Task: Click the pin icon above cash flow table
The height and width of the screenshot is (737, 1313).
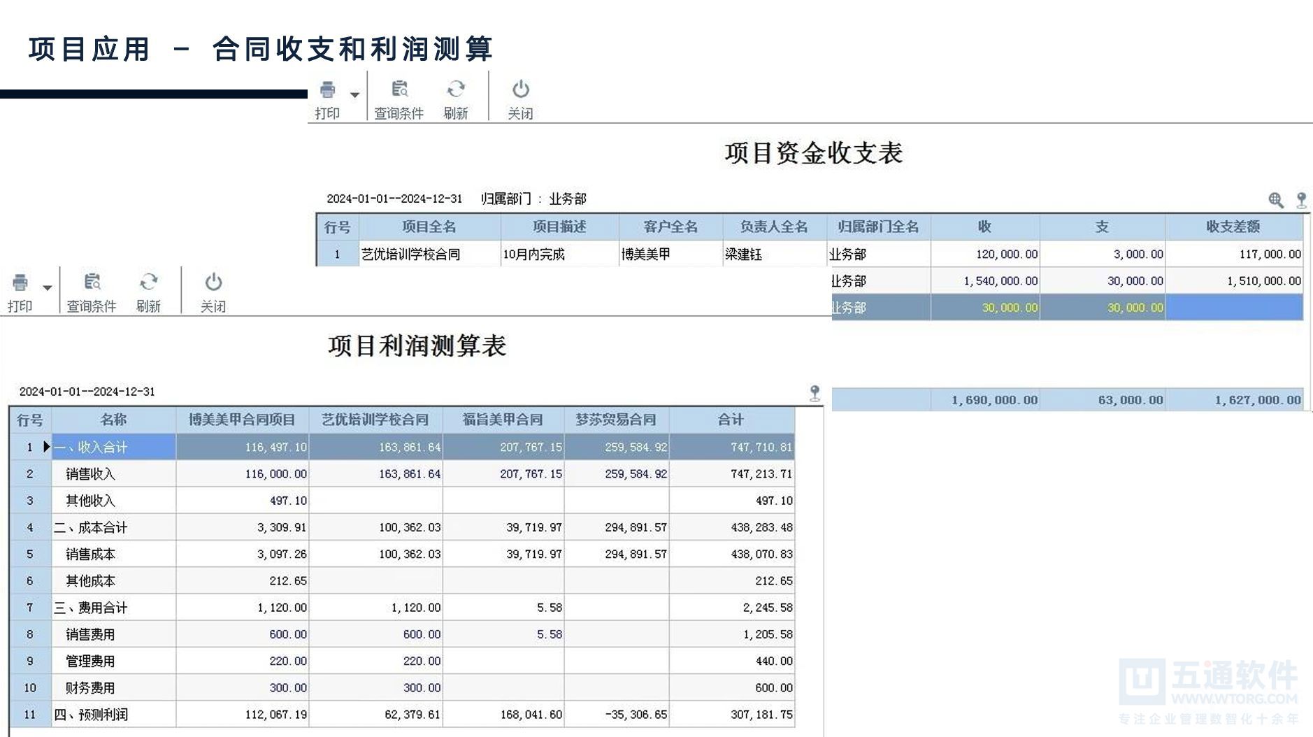Action: point(1301,201)
